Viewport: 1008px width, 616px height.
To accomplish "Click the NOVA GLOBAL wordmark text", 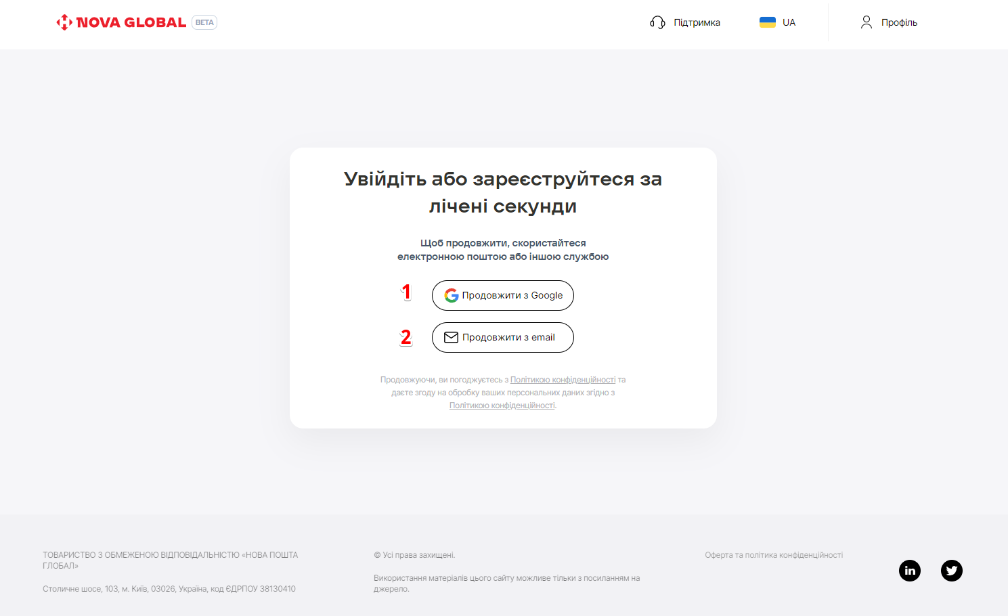I will [x=131, y=22].
